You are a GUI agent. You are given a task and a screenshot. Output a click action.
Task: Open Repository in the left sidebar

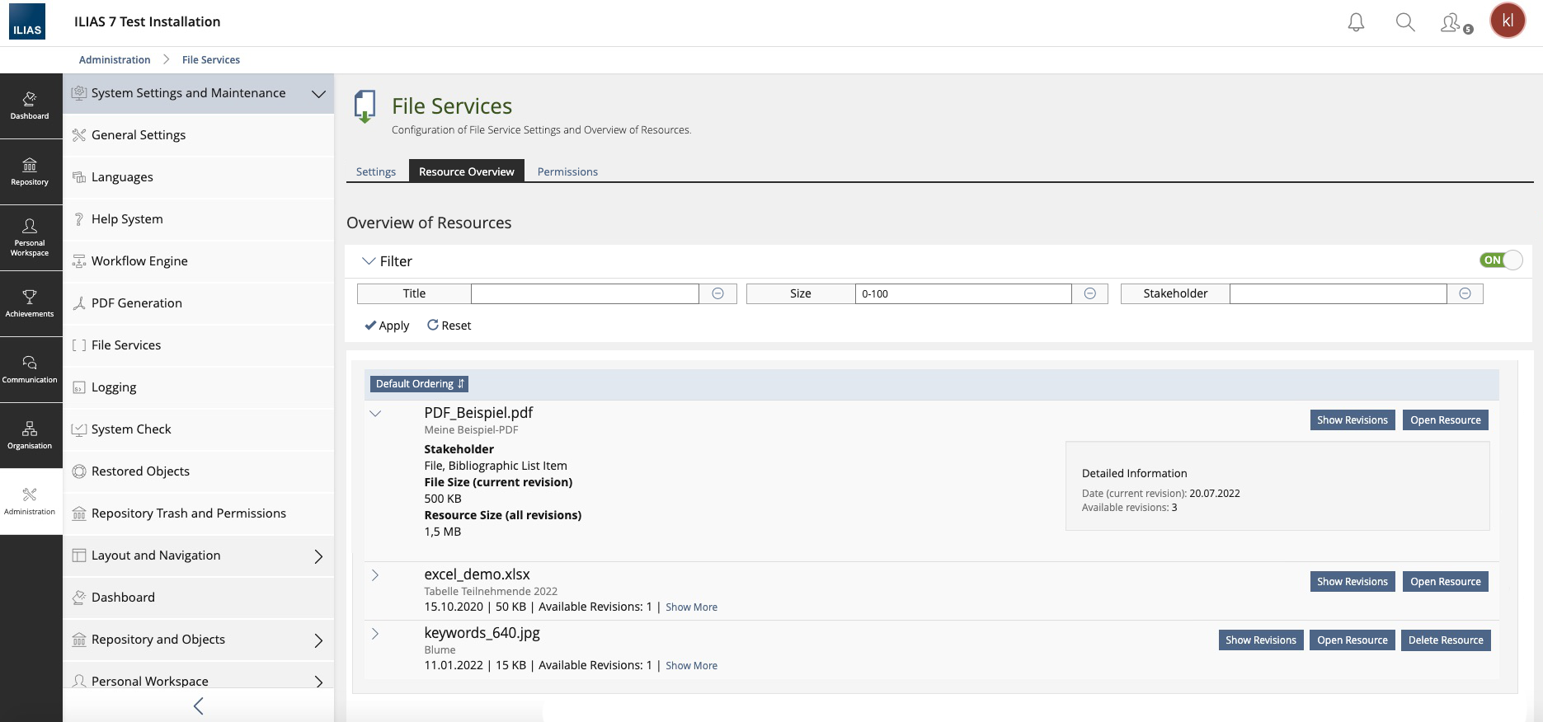[30, 171]
